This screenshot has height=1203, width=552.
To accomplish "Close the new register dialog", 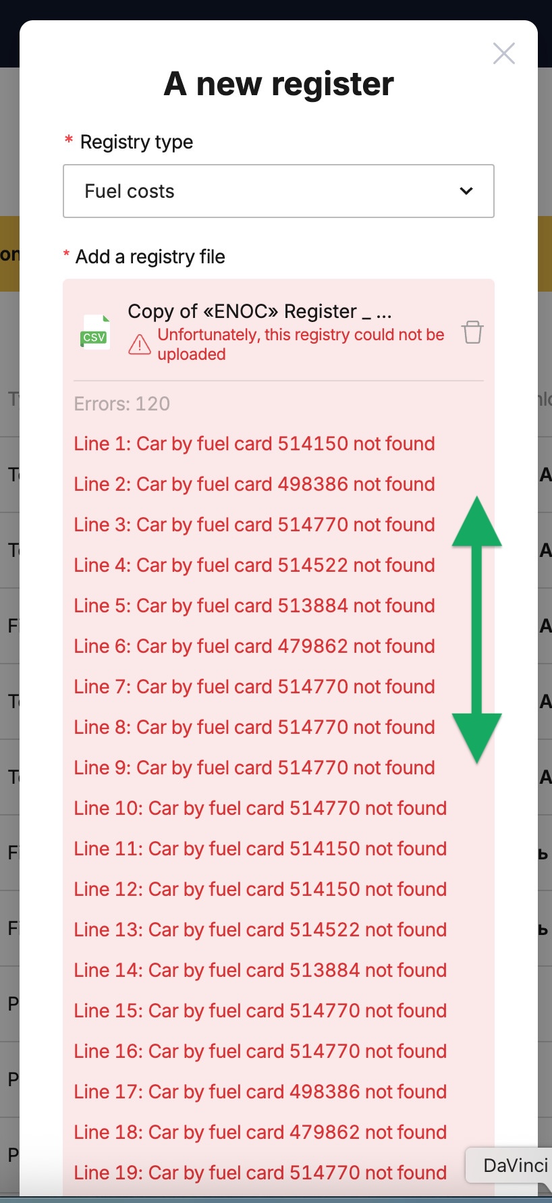I will tap(504, 53).
